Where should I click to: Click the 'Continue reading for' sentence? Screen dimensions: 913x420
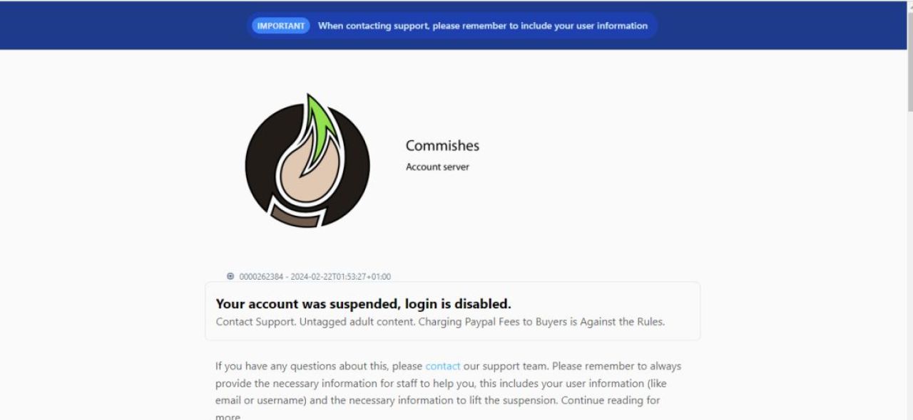pos(611,401)
